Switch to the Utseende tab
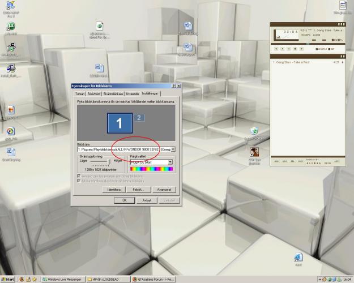354x283 pixels. click(x=133, y=93)
